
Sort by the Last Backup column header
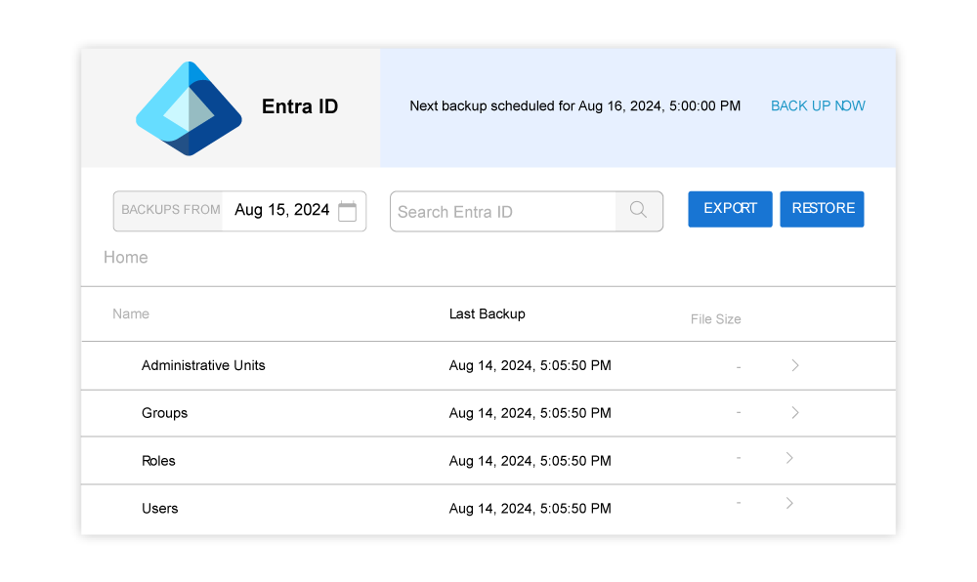[x=488, y=313]
